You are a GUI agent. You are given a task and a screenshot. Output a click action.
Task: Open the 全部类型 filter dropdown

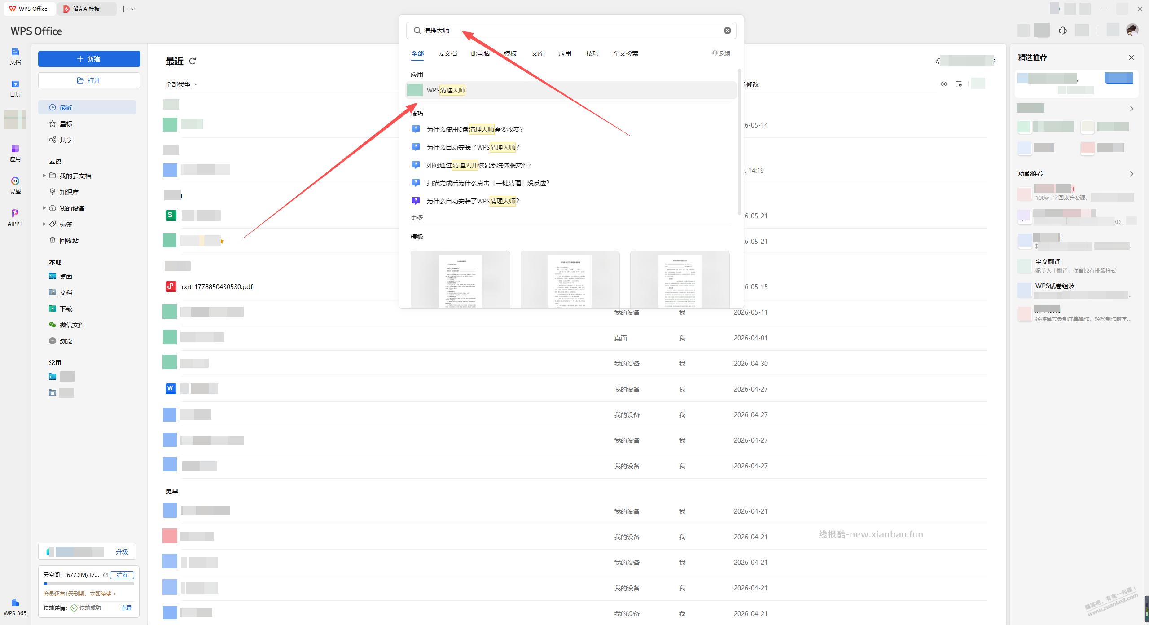point(181,84)
